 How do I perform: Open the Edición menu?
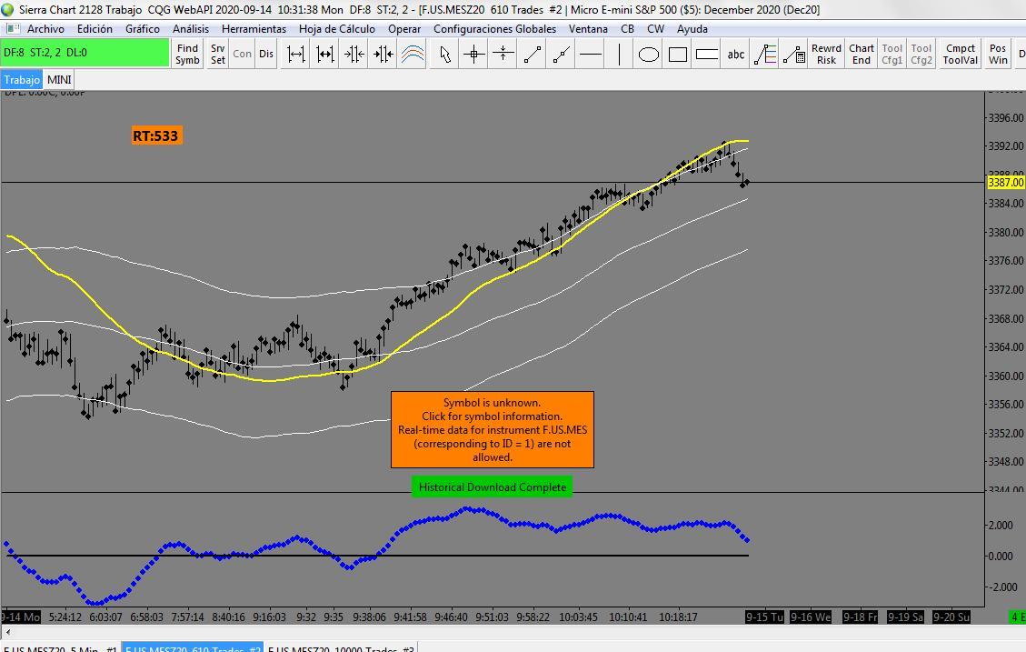point(95,29)
